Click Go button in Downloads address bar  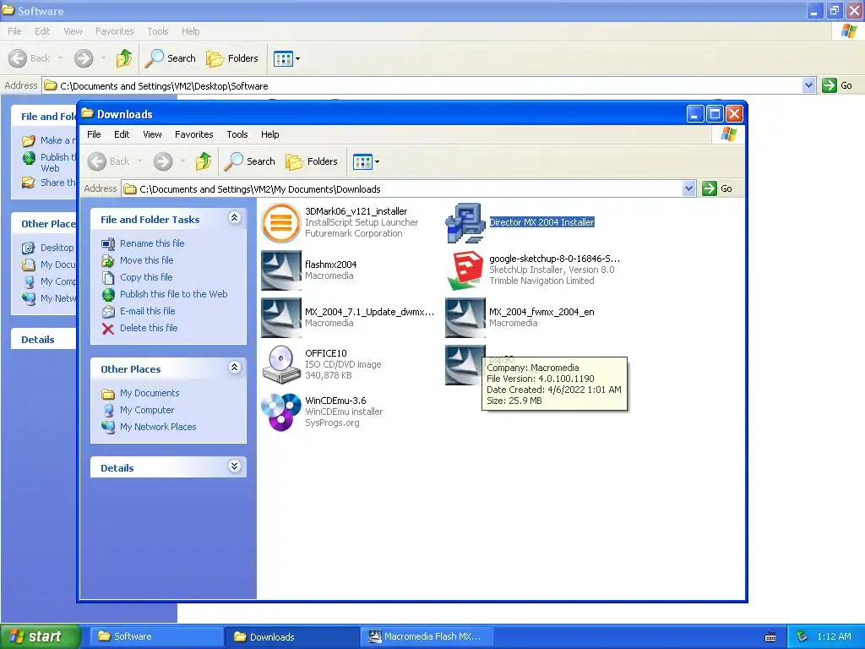(x=717, y=188)
